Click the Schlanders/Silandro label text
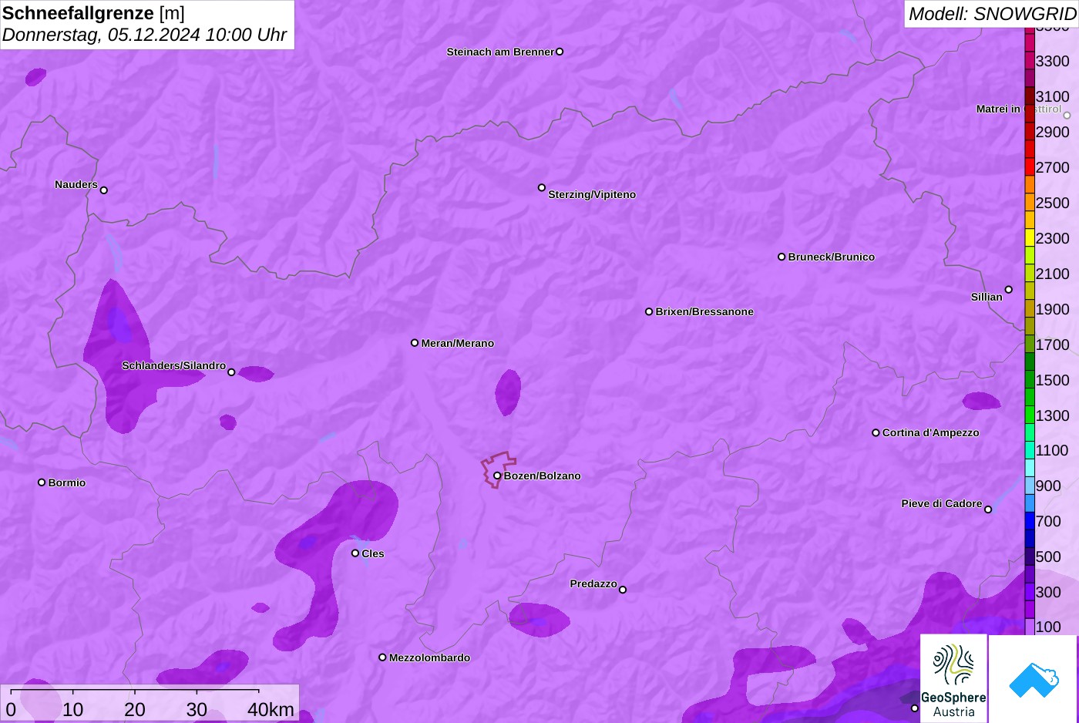 174,365
